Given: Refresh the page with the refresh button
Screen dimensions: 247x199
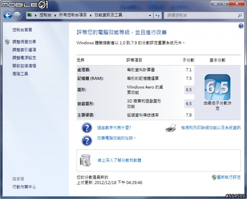Looking at the screenshot, I should tap(157, 15).
